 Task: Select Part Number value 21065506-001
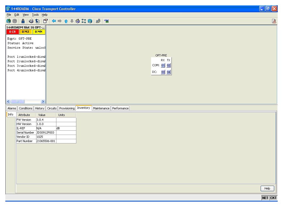coord(46,141)
